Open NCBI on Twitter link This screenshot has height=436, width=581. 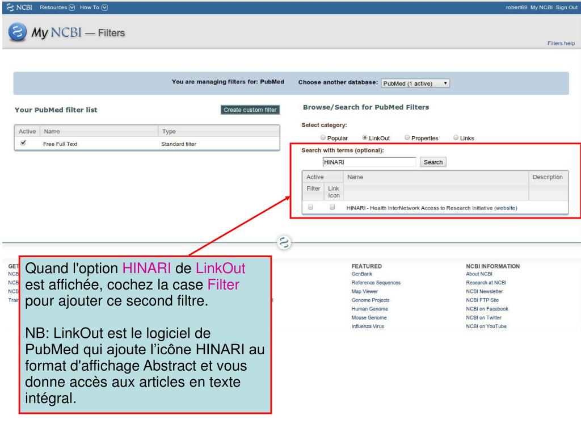483,318
